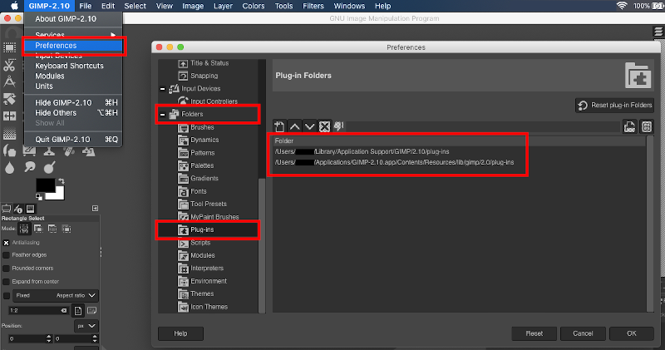Click the black foreground color swatch
The width and height of the screenshot is (665, 350).
click(x=46, y=185)
